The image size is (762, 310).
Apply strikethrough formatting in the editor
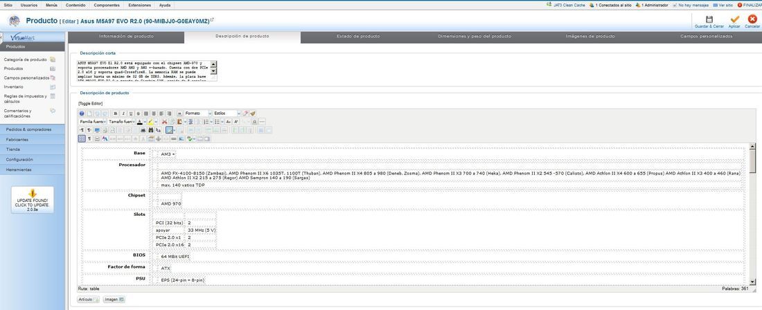138,113
